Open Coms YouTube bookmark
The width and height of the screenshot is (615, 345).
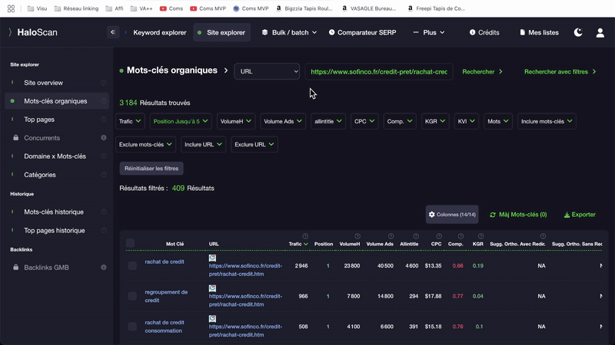point(171,8)
